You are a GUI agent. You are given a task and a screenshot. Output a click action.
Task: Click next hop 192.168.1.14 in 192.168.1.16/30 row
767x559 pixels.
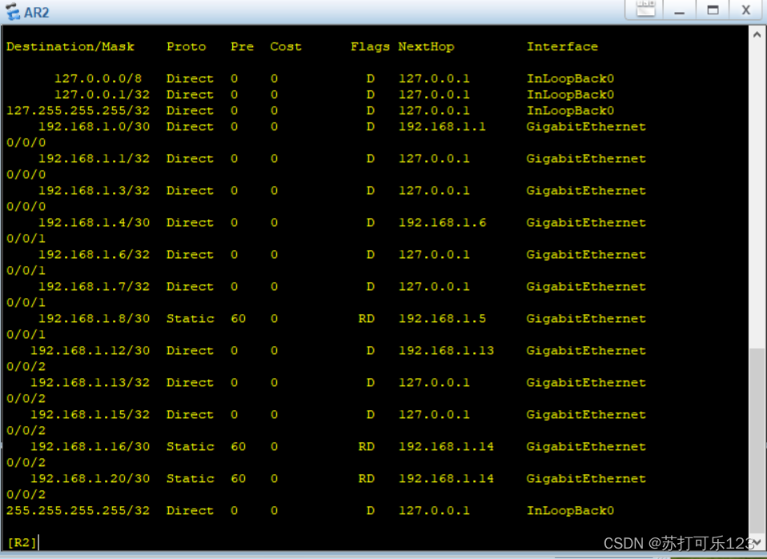point(446,446)
